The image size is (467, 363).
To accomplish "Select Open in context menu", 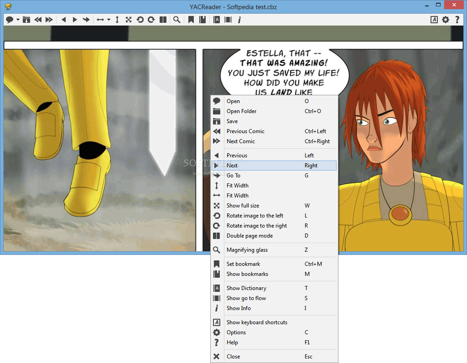I will coord(274,101).
